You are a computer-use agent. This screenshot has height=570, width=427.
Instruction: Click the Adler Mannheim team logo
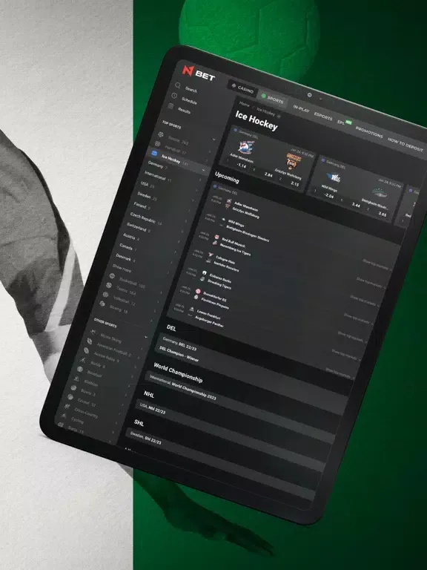coord(246,147)
